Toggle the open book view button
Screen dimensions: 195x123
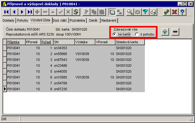click(x=112, y=12)
